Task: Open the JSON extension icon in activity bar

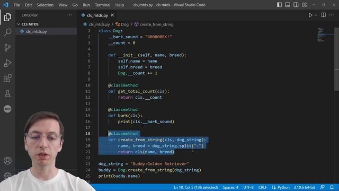Action: click(7, 109)
